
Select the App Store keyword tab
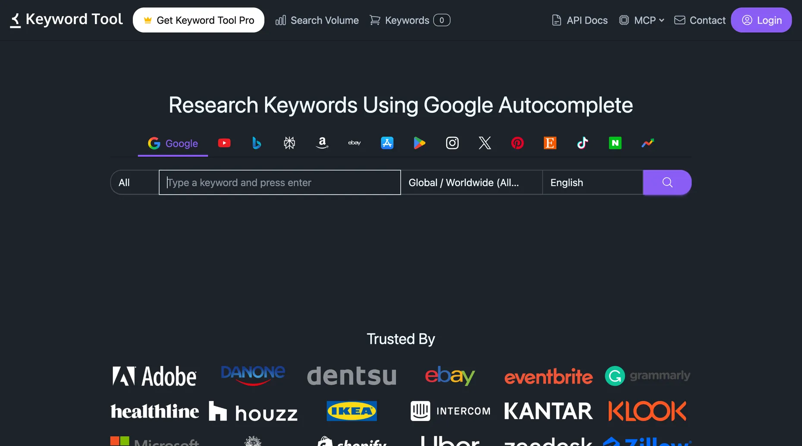(387, 143)
